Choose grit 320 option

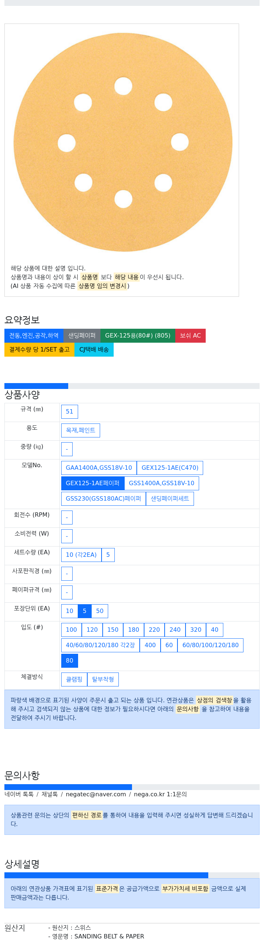click(x=196, y=630)
